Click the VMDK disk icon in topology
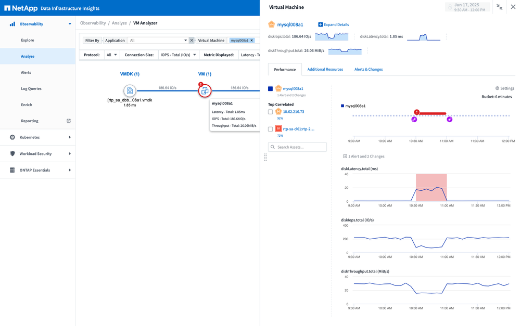 (130, 90)
